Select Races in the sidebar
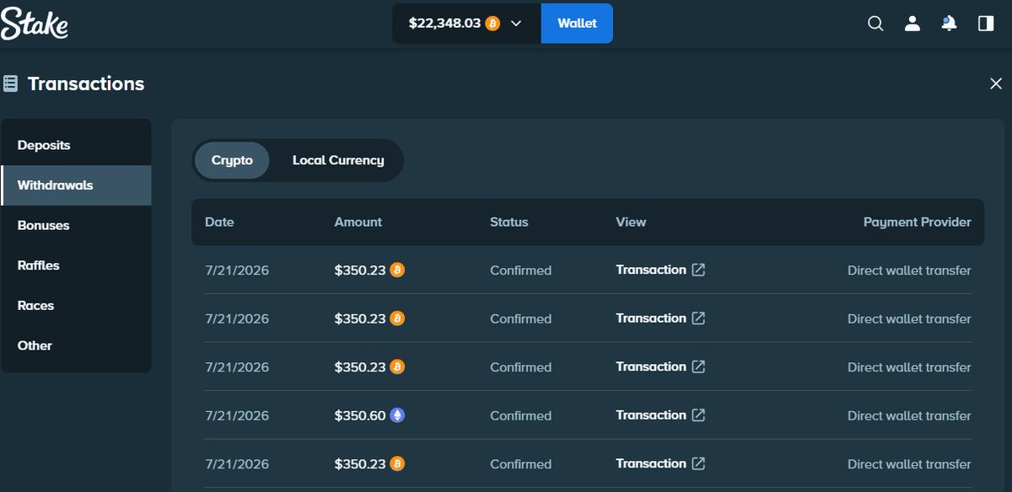Viewport: 1012px width, 492px height. pyautogui.click(x=76, y=306)
